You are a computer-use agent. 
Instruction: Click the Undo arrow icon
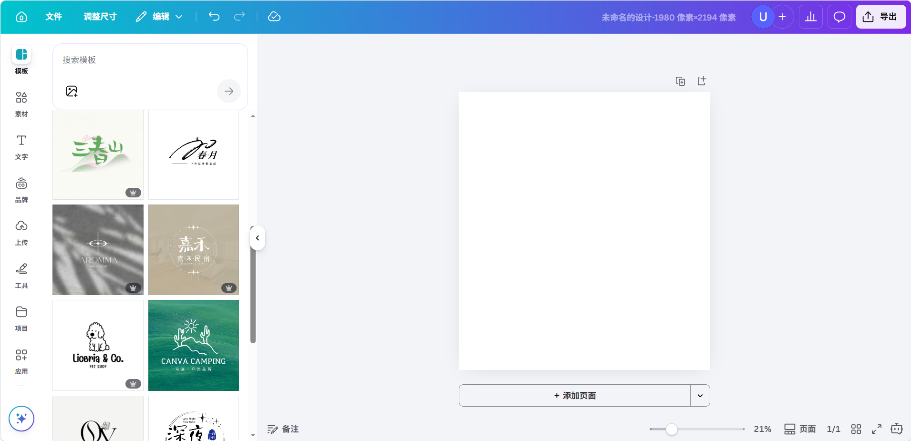pos(214,17)
